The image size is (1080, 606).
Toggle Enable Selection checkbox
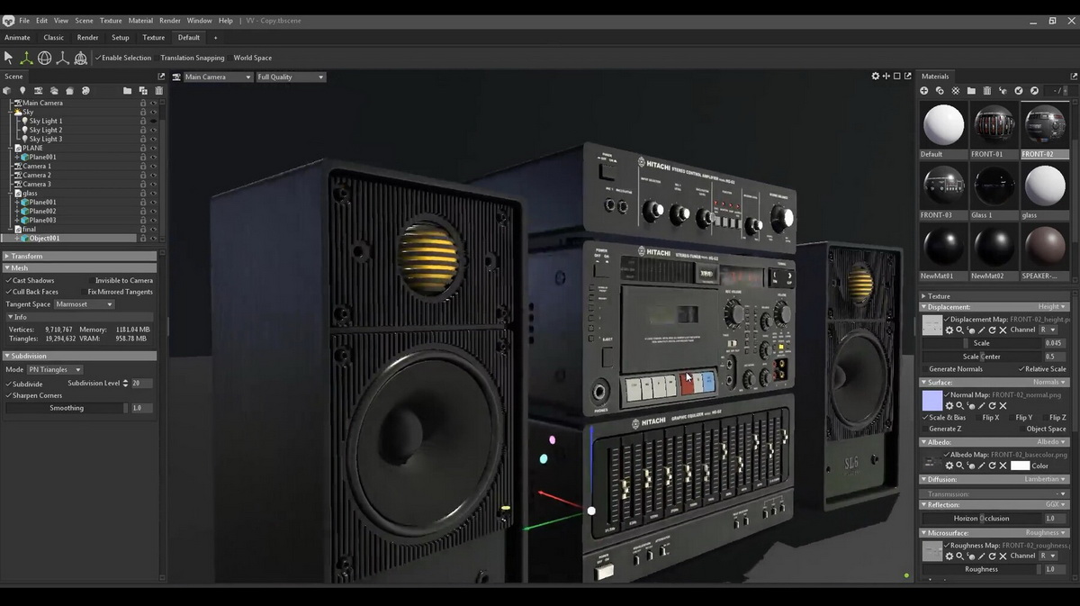tap(123, 58)
